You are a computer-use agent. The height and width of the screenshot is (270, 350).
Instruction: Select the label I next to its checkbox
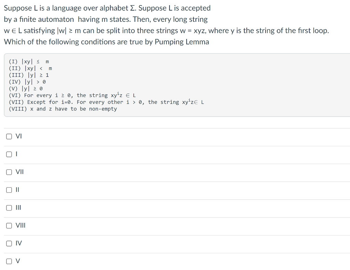[16, 154]
